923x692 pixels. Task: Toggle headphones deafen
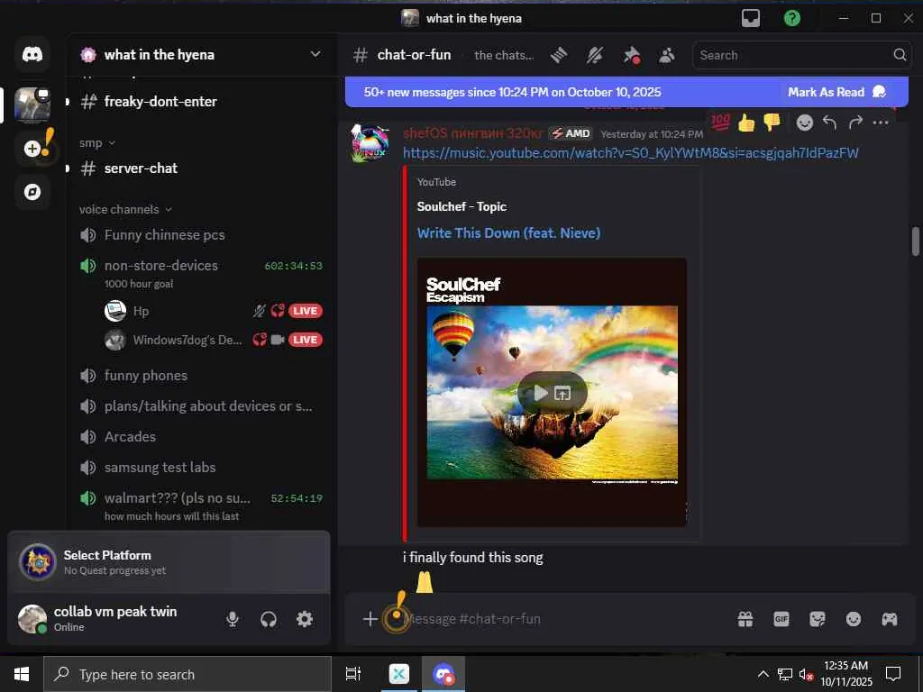(x=269, y=619)
